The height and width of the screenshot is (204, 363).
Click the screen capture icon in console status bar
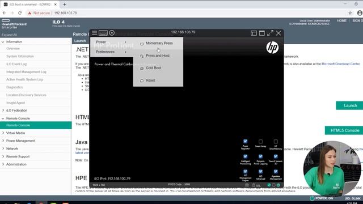click(x=247, y=185)
